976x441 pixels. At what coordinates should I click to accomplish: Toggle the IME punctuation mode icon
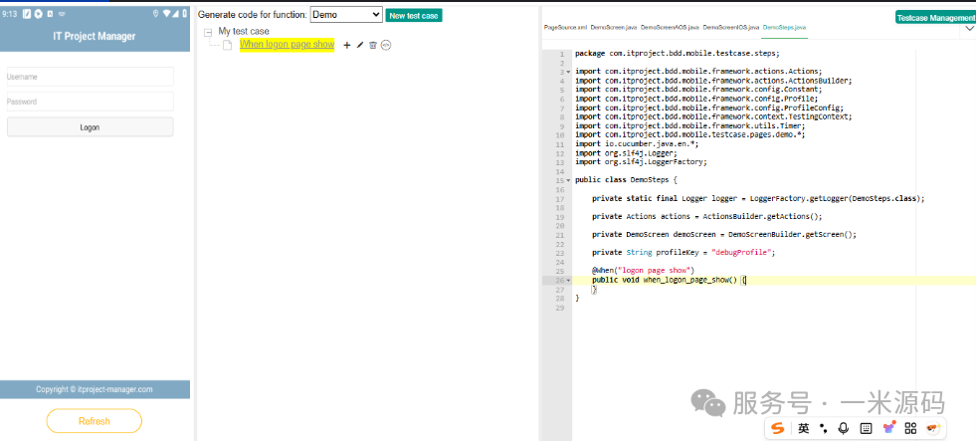click(824, 428)
